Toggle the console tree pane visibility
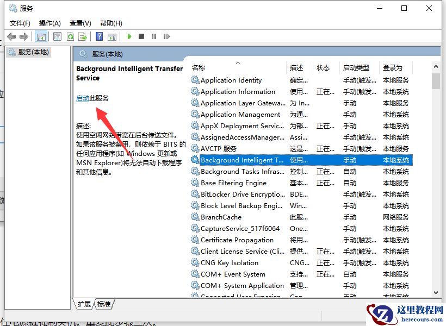 pyautogui.click(x=41, y=36)
